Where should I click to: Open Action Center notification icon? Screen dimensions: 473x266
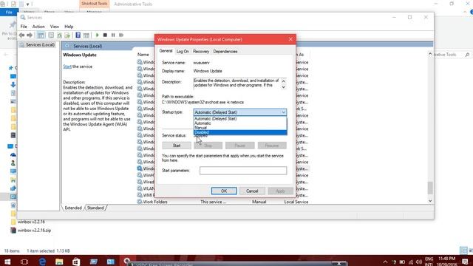[465, 262]
